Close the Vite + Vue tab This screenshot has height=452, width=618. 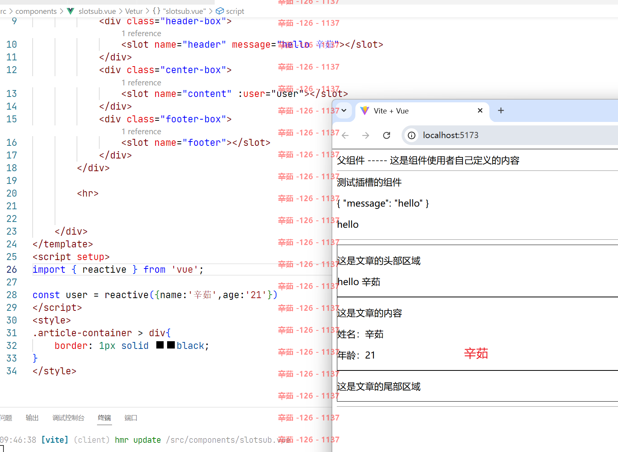pos(480,111)
